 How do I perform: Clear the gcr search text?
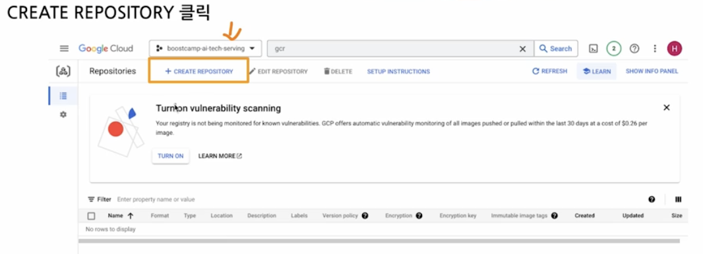tap(522, 49)
